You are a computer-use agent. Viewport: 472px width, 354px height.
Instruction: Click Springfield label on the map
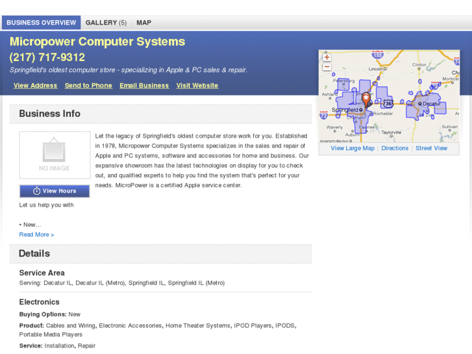(345, 110)
